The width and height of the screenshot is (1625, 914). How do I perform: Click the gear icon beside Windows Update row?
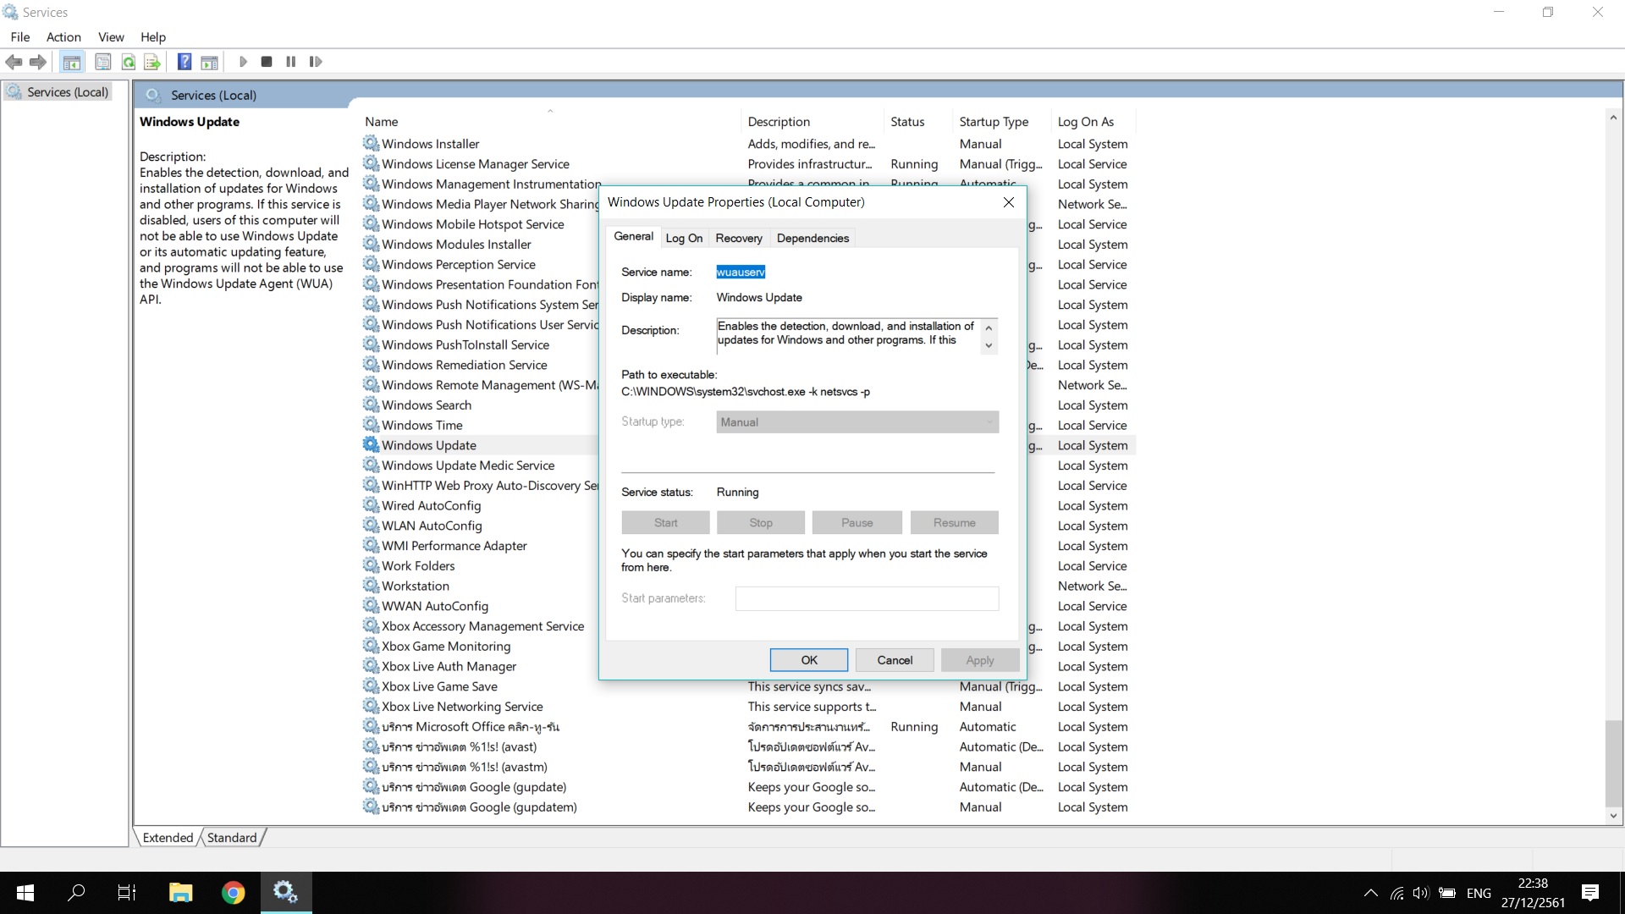tap(371, 444)
